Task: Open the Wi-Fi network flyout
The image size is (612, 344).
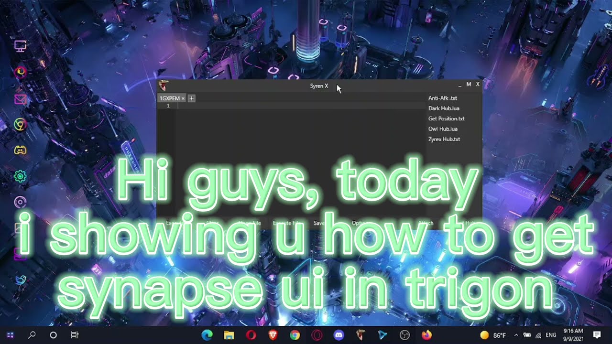Action: (x=538, y=335)
